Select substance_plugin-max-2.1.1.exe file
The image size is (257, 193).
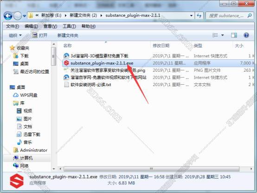pos(102,63)
